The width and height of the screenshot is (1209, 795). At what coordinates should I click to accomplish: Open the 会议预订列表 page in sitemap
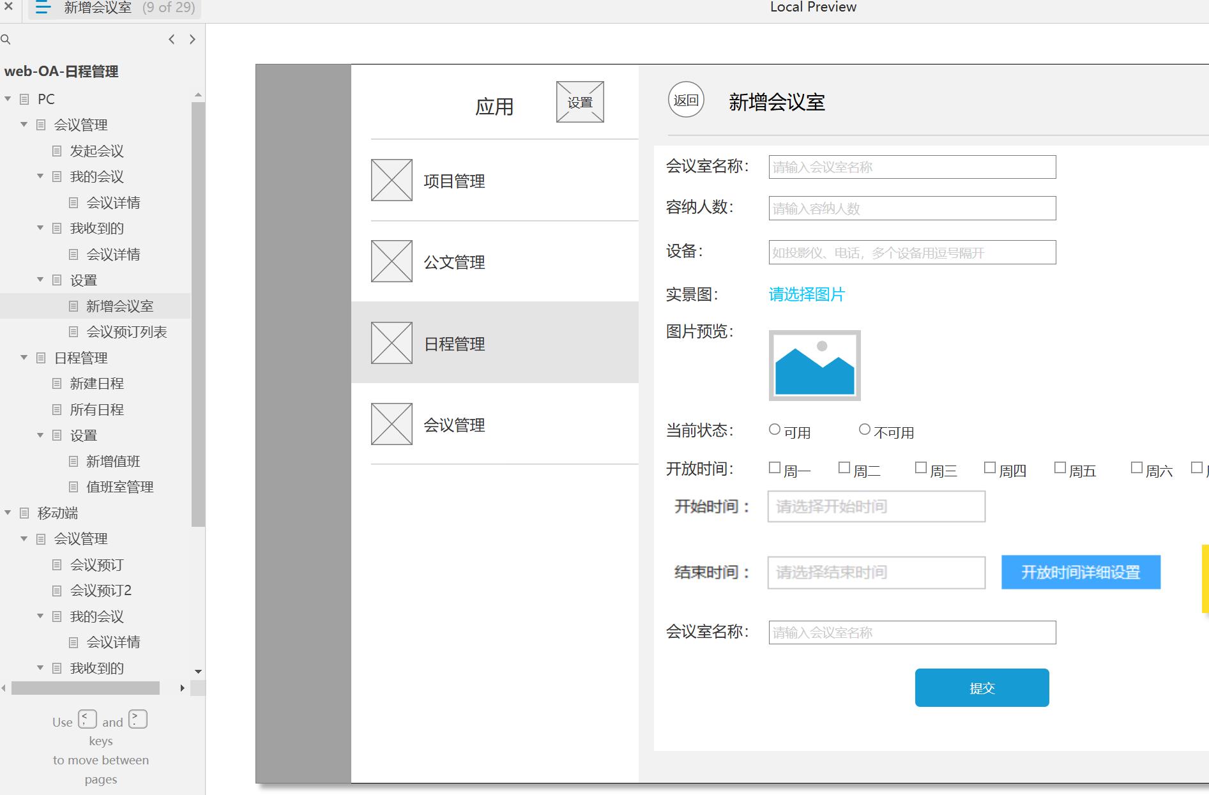(126, 332)
